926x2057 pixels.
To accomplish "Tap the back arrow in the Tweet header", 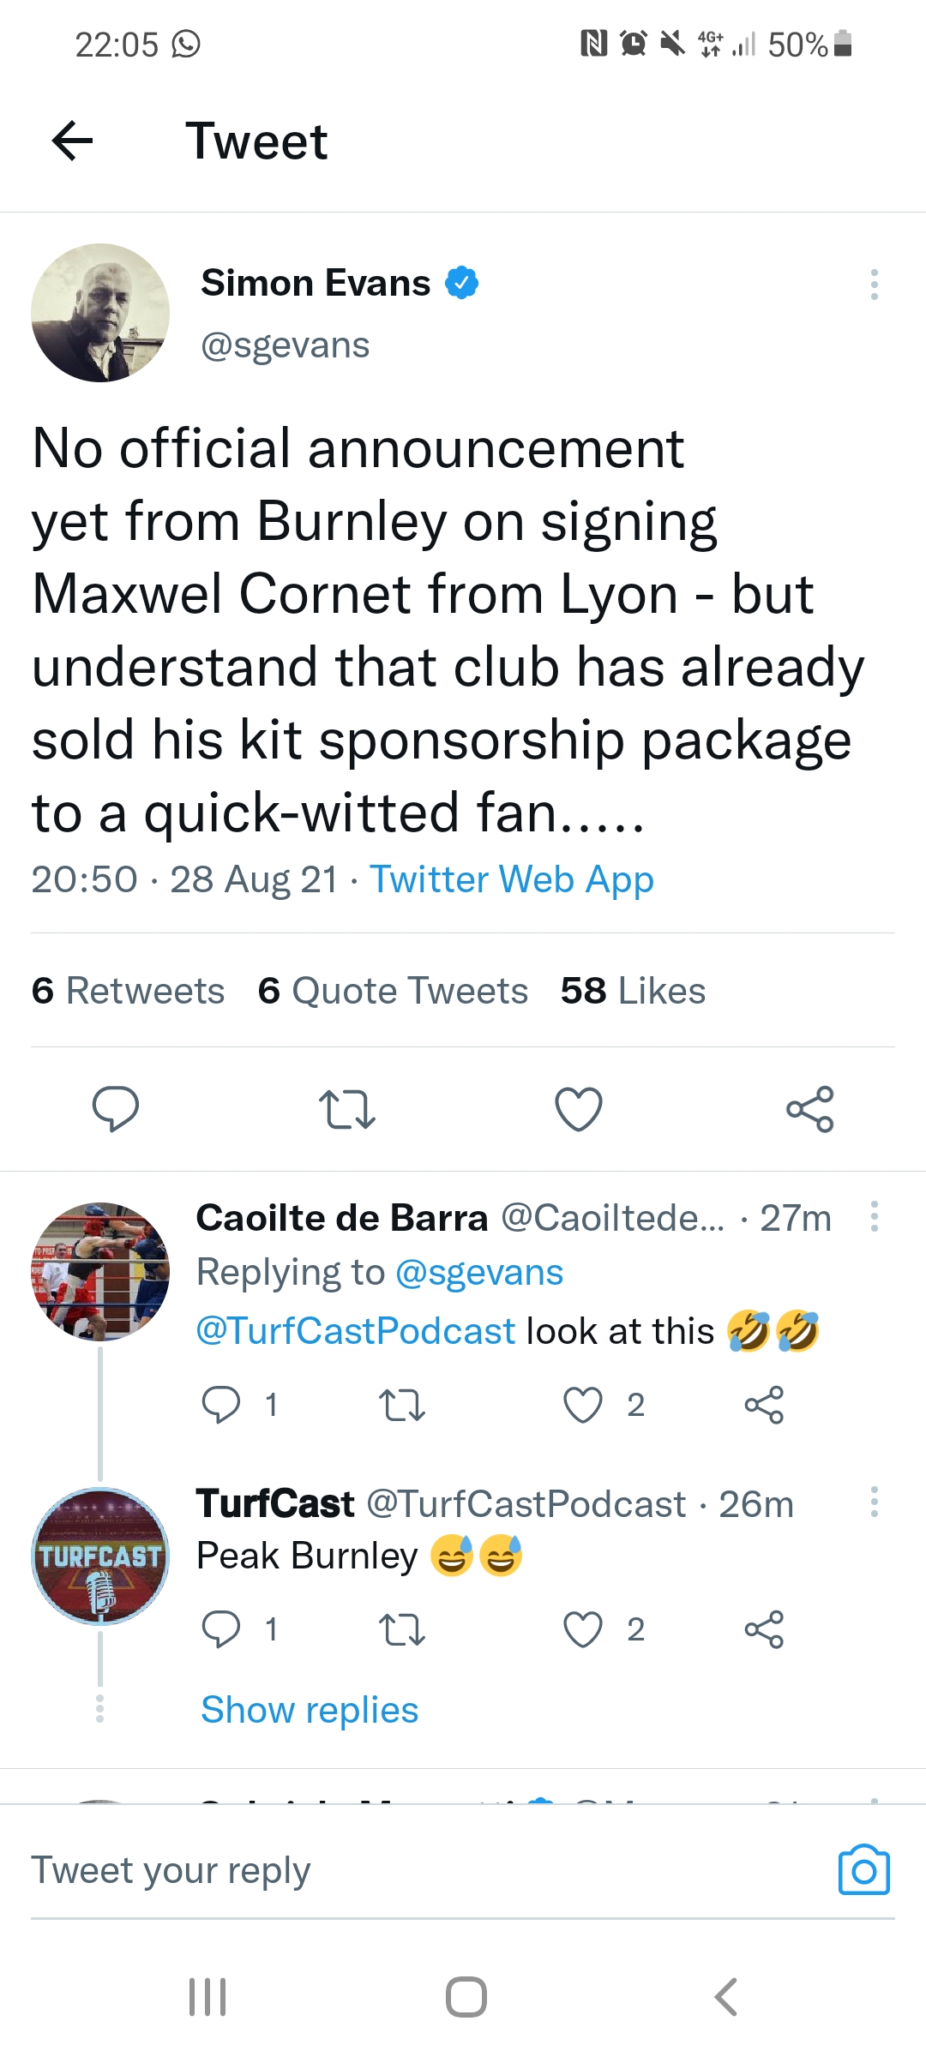I will (73, 141).
